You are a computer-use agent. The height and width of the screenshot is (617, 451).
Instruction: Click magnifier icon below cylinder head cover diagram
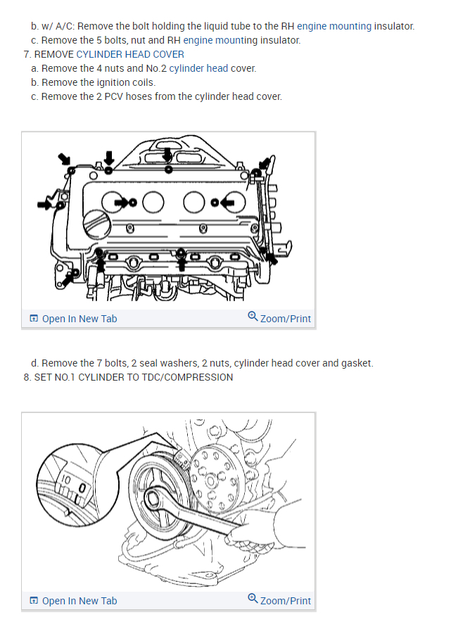[x=253, y=316]
